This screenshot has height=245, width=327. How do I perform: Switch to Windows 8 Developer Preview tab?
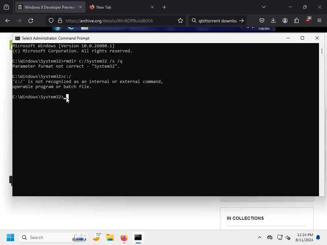(x=50, y=7)
